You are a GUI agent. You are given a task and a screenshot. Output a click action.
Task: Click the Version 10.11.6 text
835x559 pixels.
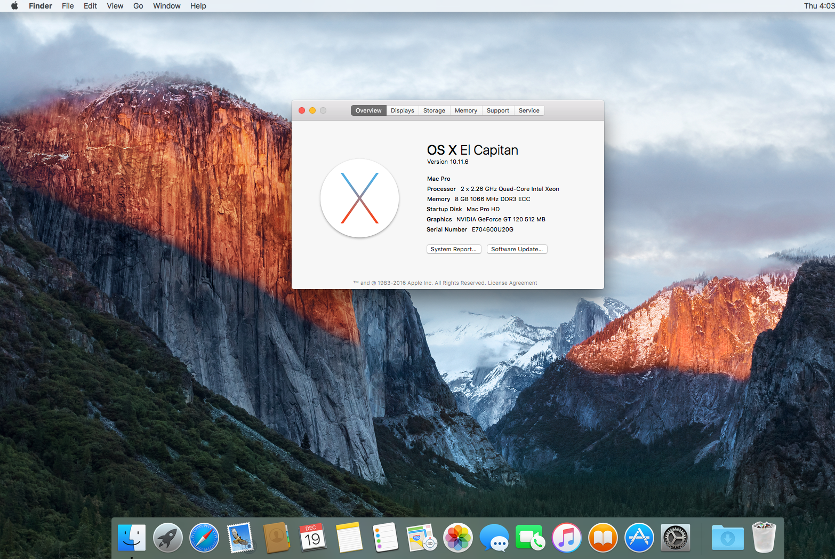[448, 162]
